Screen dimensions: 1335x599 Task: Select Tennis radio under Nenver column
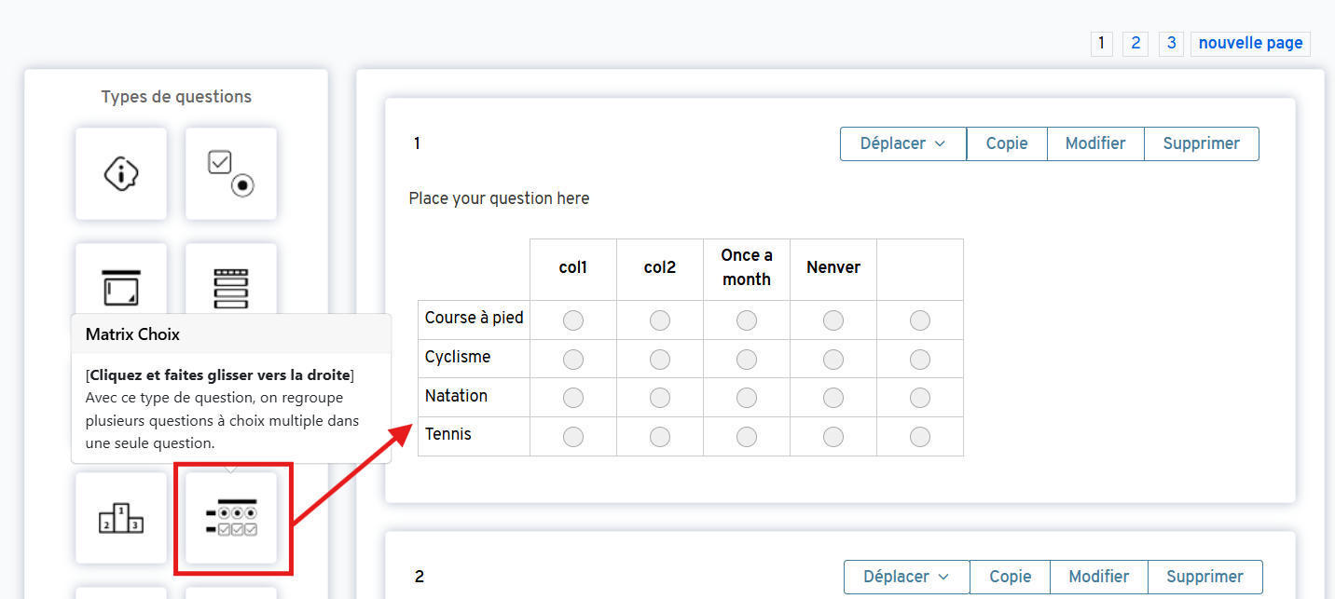833,437
